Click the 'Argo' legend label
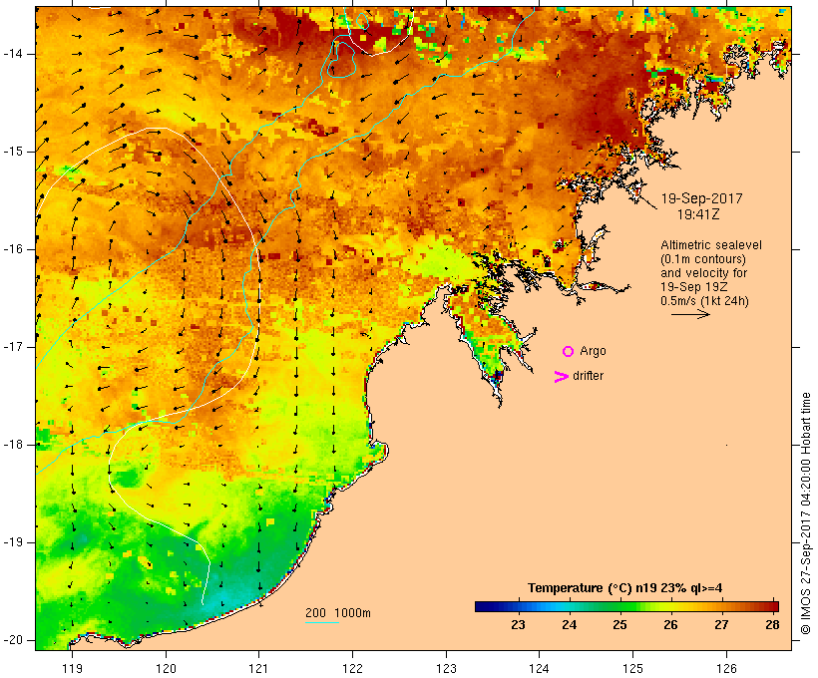Viewport: 818px width, 678px height. 594,351
